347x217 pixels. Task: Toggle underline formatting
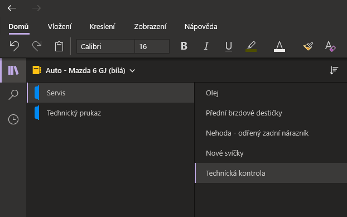point(229,46)
